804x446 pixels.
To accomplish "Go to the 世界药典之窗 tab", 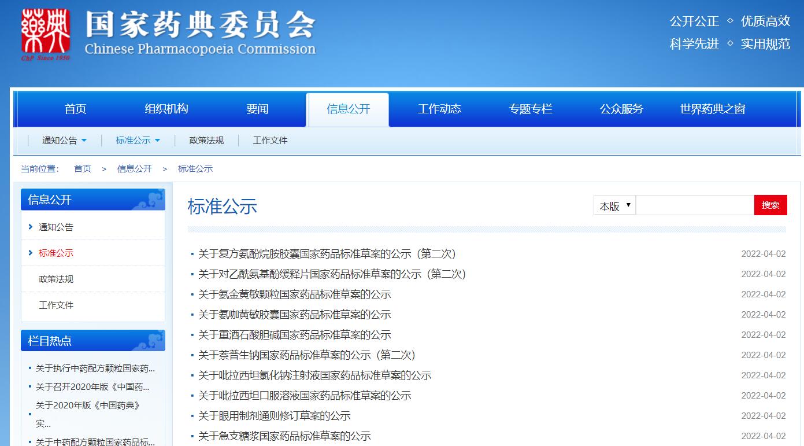I will pyautogui.click(x=712, y=109).
